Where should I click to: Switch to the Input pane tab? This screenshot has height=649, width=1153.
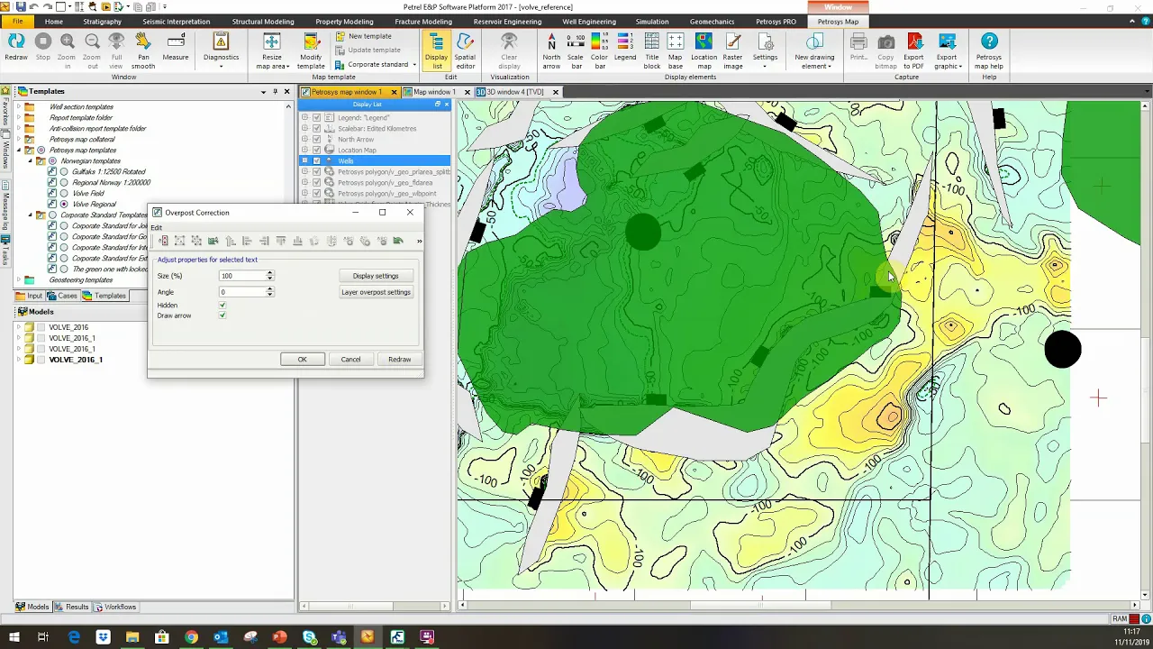30,296
